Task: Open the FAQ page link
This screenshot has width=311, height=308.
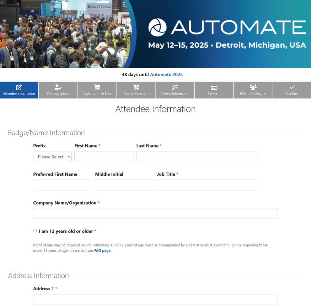Action: [102, 250]
